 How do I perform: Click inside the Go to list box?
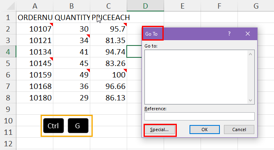pos(196,77)
